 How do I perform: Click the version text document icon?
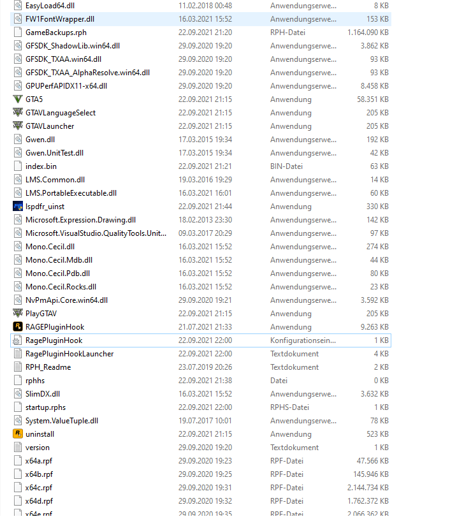tap(18, 447)
